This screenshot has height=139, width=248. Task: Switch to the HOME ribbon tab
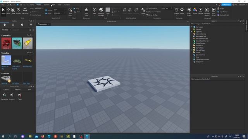pyautogui.click(x=32, y=5)
